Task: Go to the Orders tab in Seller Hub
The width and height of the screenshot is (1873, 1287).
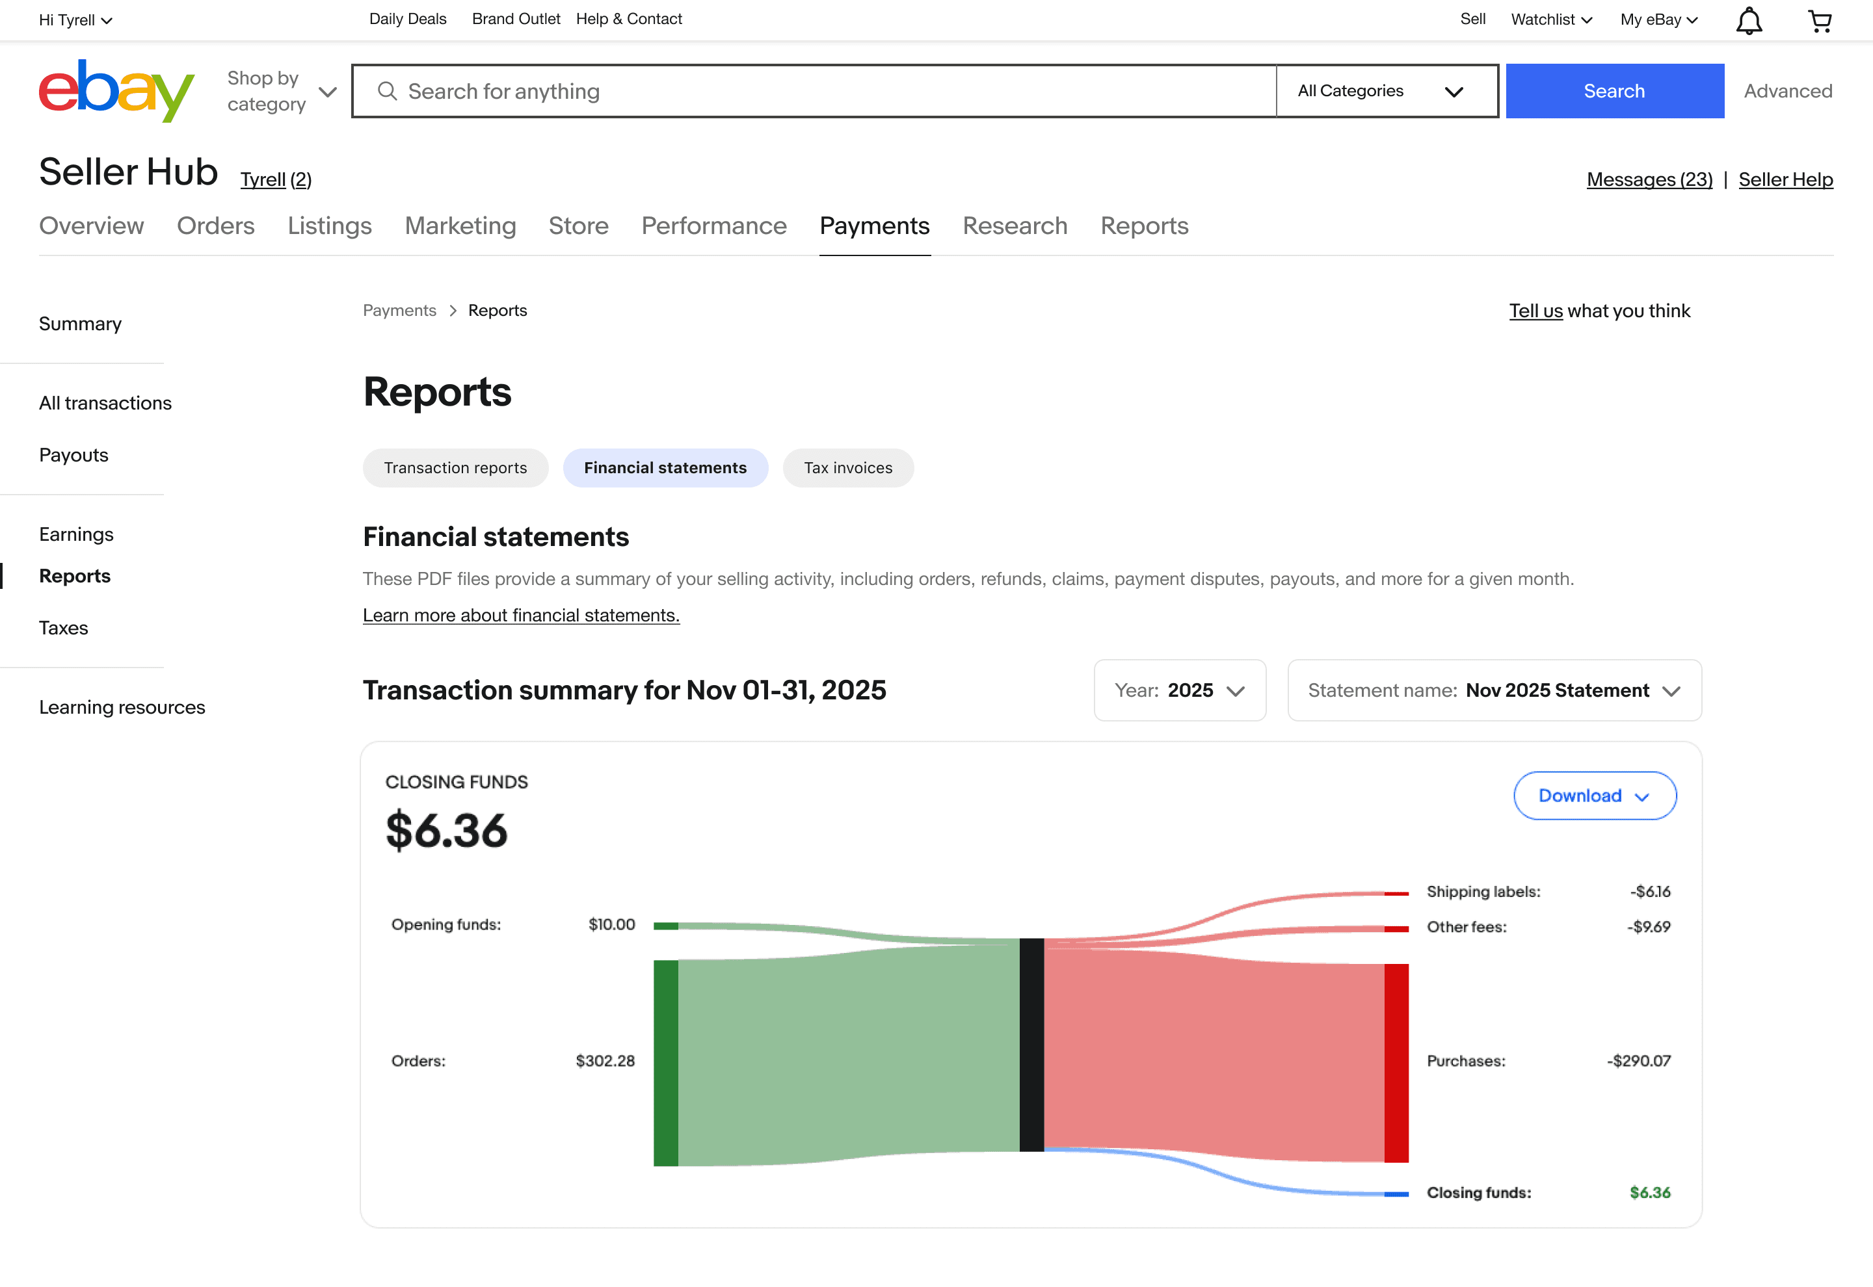Action: point(215,226)
